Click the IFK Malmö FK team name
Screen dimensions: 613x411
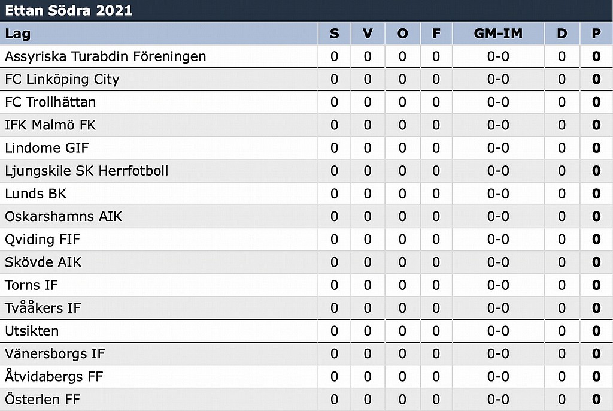(x=50, y=125)
